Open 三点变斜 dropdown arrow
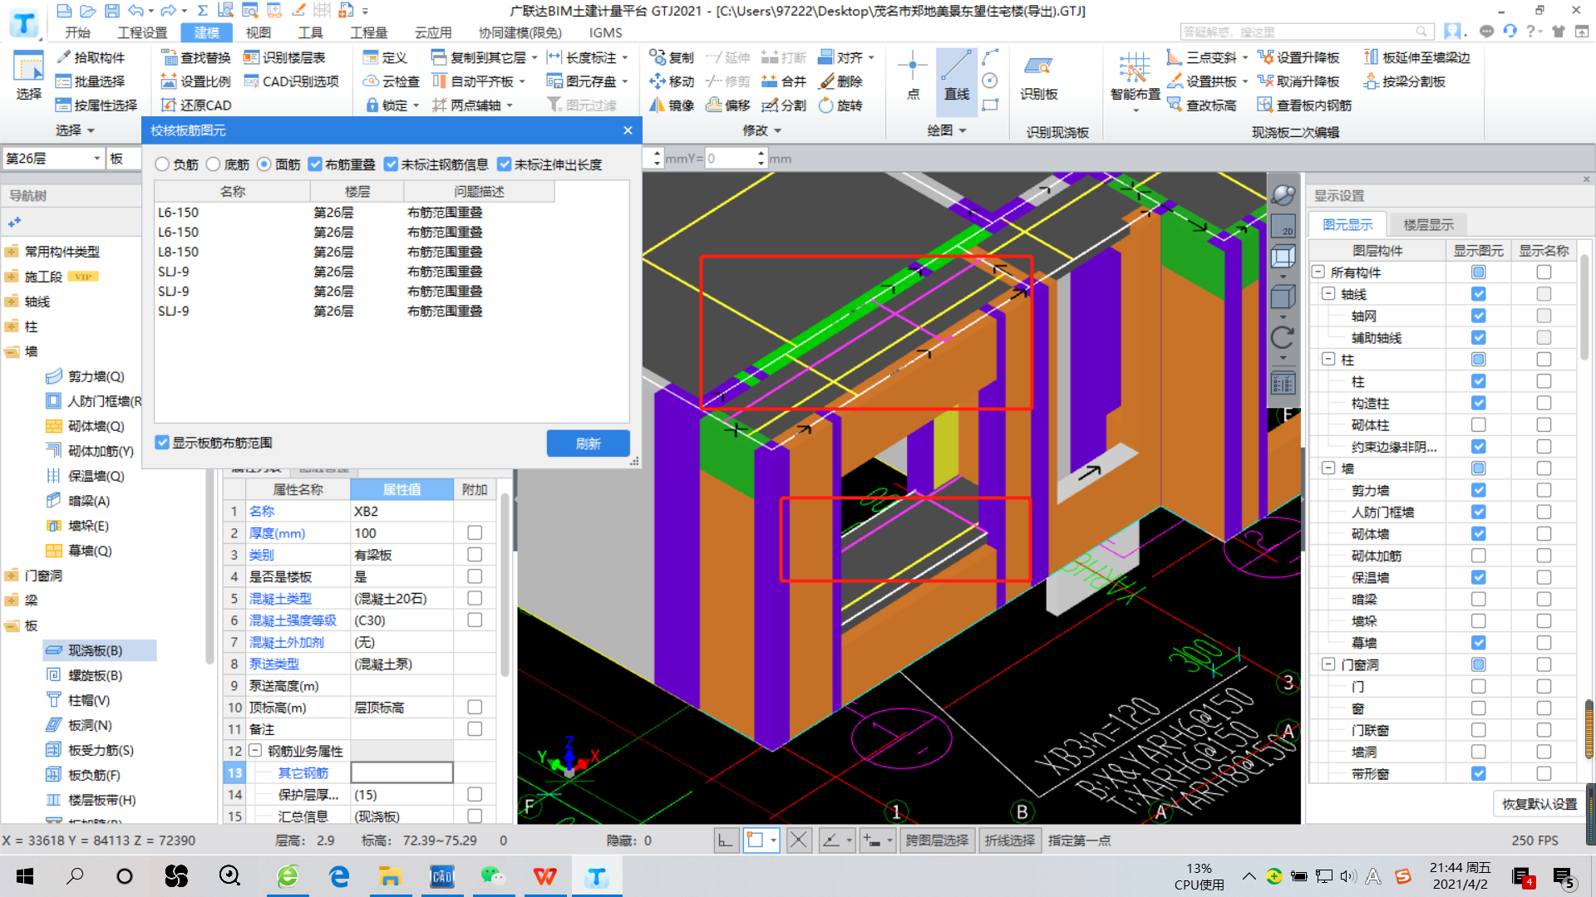 1245,57
